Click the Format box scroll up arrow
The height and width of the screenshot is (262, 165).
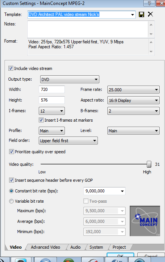(x=151, y=42)
